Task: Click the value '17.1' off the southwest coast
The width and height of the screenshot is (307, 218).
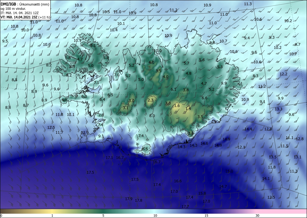Action: point(110,158)
